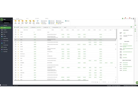Click Preview Invoice in the ribbon

(52, 22)
